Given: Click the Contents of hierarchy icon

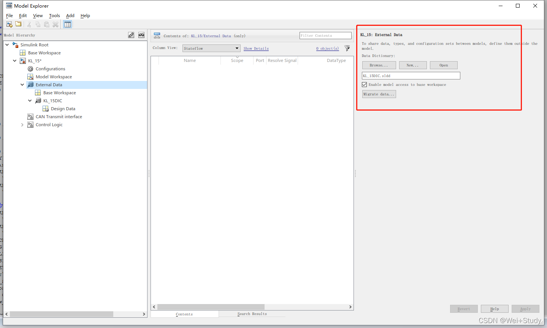Looking at the screenshot, I should [x=157, y=36].
